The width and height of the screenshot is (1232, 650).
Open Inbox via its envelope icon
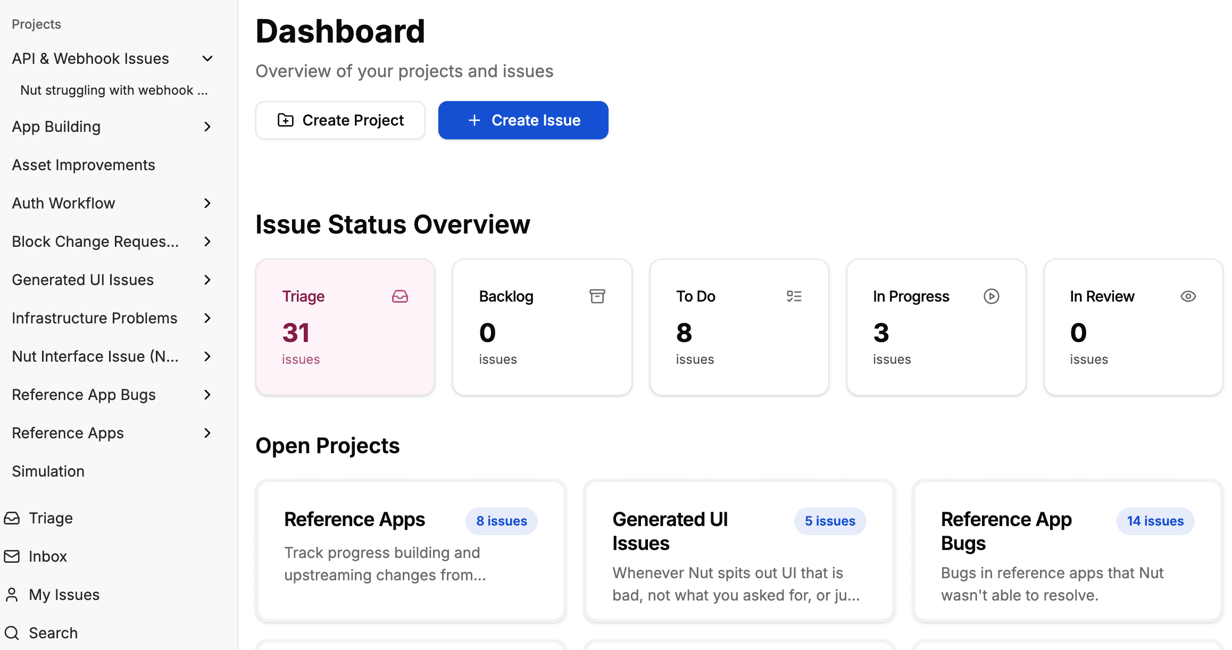pos(12,556)
